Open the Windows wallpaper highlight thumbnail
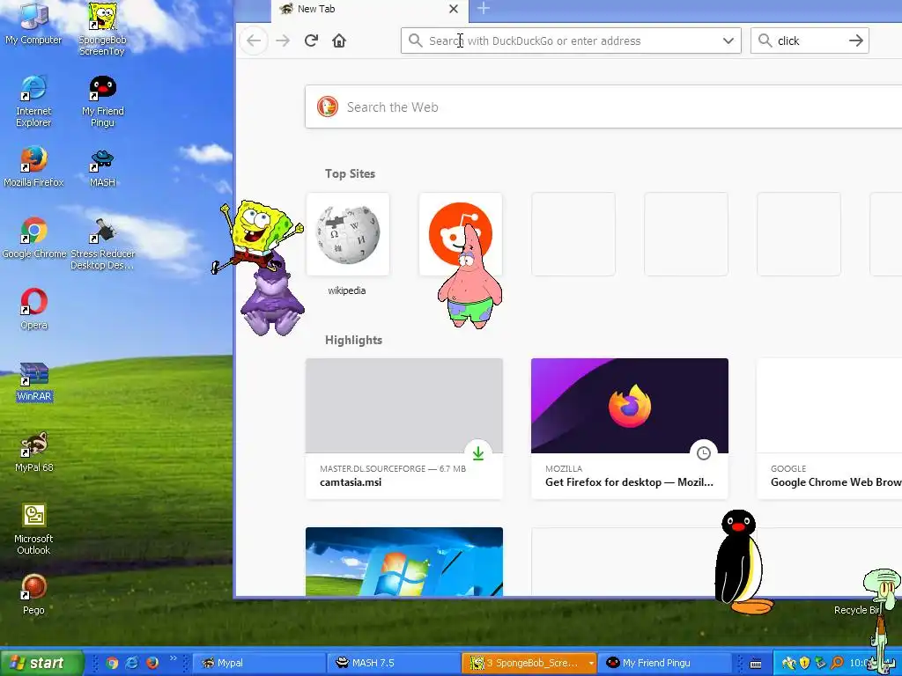Viewport: 902px width, 676px height. tap(403, 561)
